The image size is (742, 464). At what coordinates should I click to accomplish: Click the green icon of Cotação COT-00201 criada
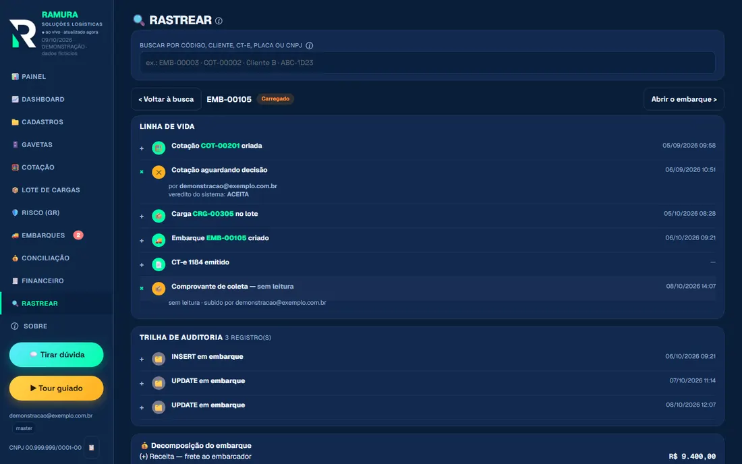(x=159, y=148)
